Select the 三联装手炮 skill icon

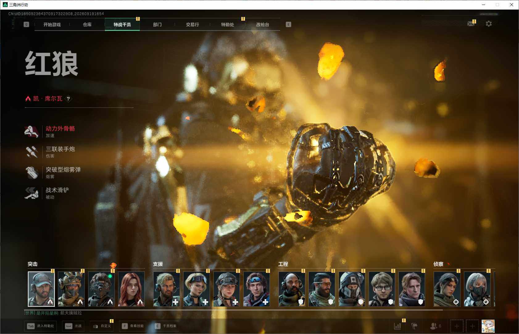(31, 152)
